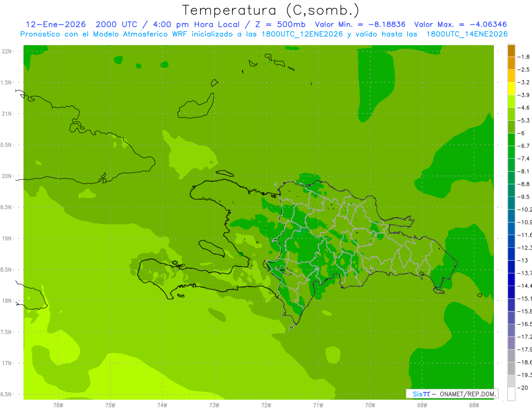Click the -15.8 colorbar value
The height and width of the screenshot is (411, 532).
pos(524,311)
